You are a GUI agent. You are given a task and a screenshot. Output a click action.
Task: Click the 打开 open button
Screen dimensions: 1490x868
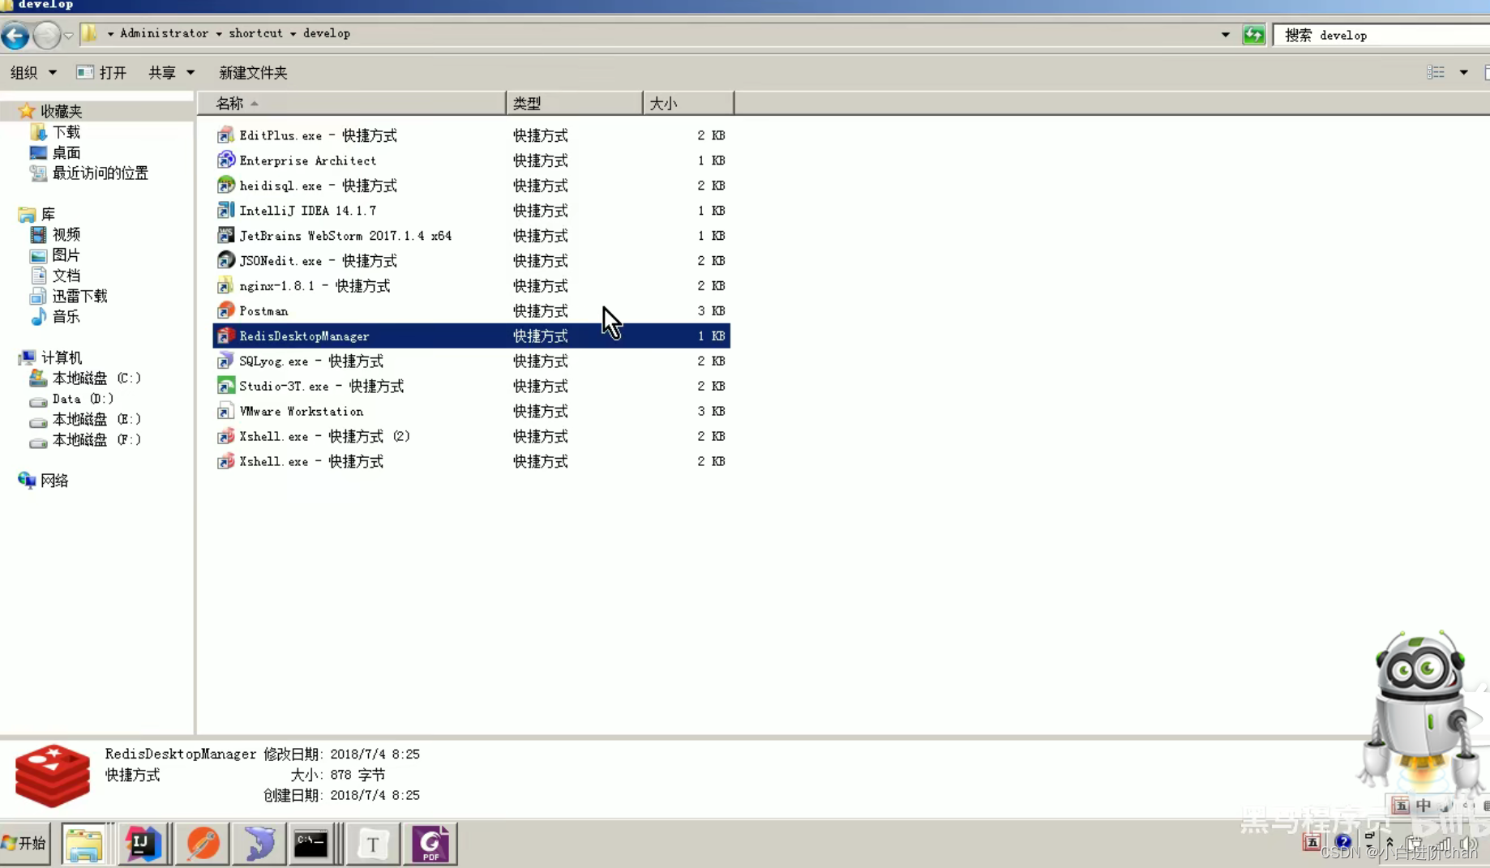point(102,72)
